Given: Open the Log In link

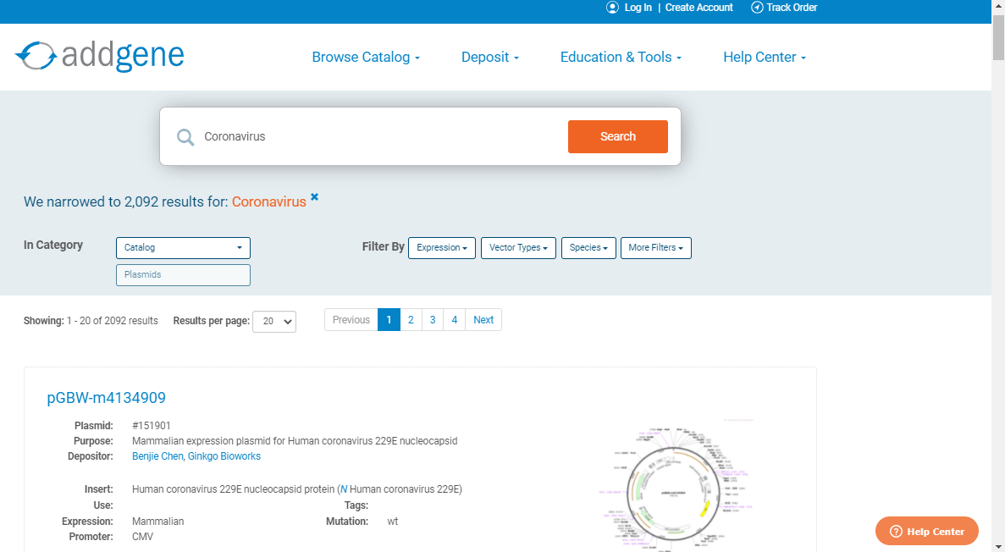Looking at the screenshot, I should (x=638, y=8).
